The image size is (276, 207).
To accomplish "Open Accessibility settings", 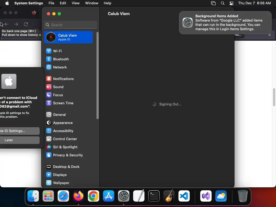I will click(69, 131).
